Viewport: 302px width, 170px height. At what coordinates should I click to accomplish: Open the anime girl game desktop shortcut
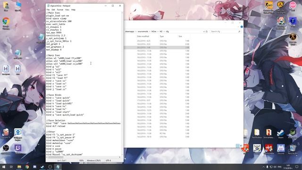(281, 21)
